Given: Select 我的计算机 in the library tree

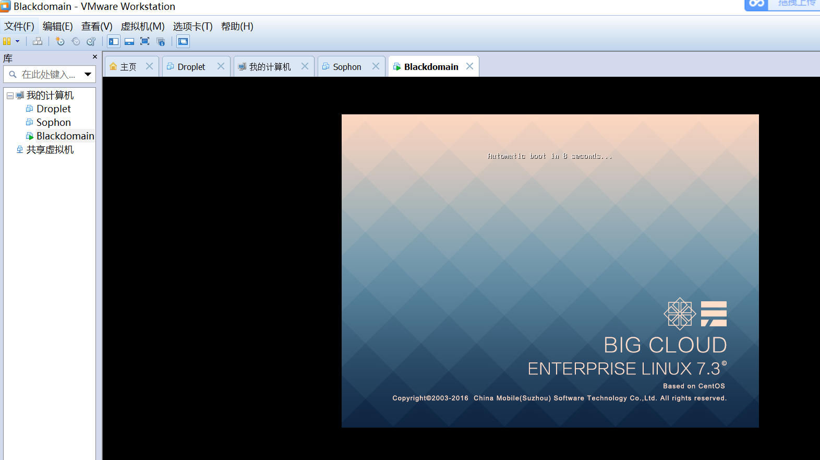Looking at the screenshot, I should pos(50,96).
